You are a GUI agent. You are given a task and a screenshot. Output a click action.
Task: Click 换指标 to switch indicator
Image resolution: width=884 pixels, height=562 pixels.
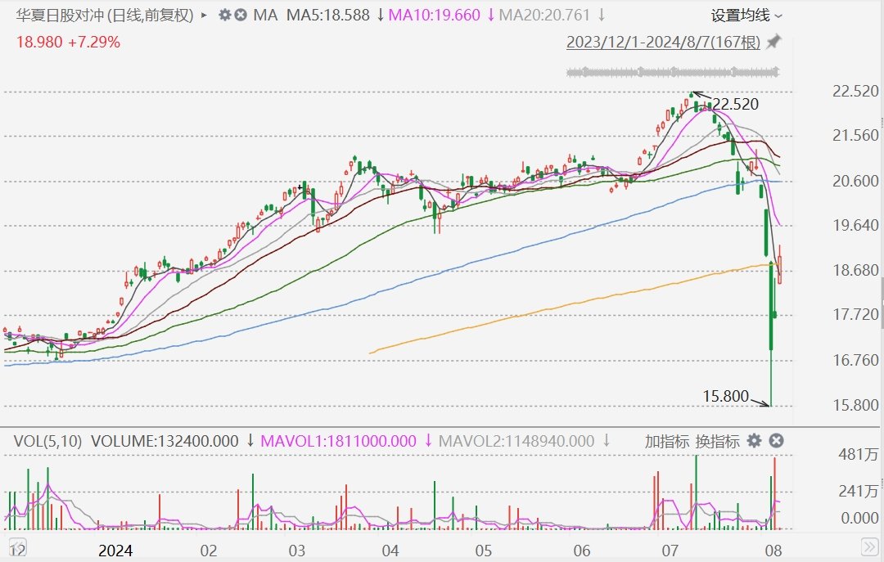pos(718,441)
